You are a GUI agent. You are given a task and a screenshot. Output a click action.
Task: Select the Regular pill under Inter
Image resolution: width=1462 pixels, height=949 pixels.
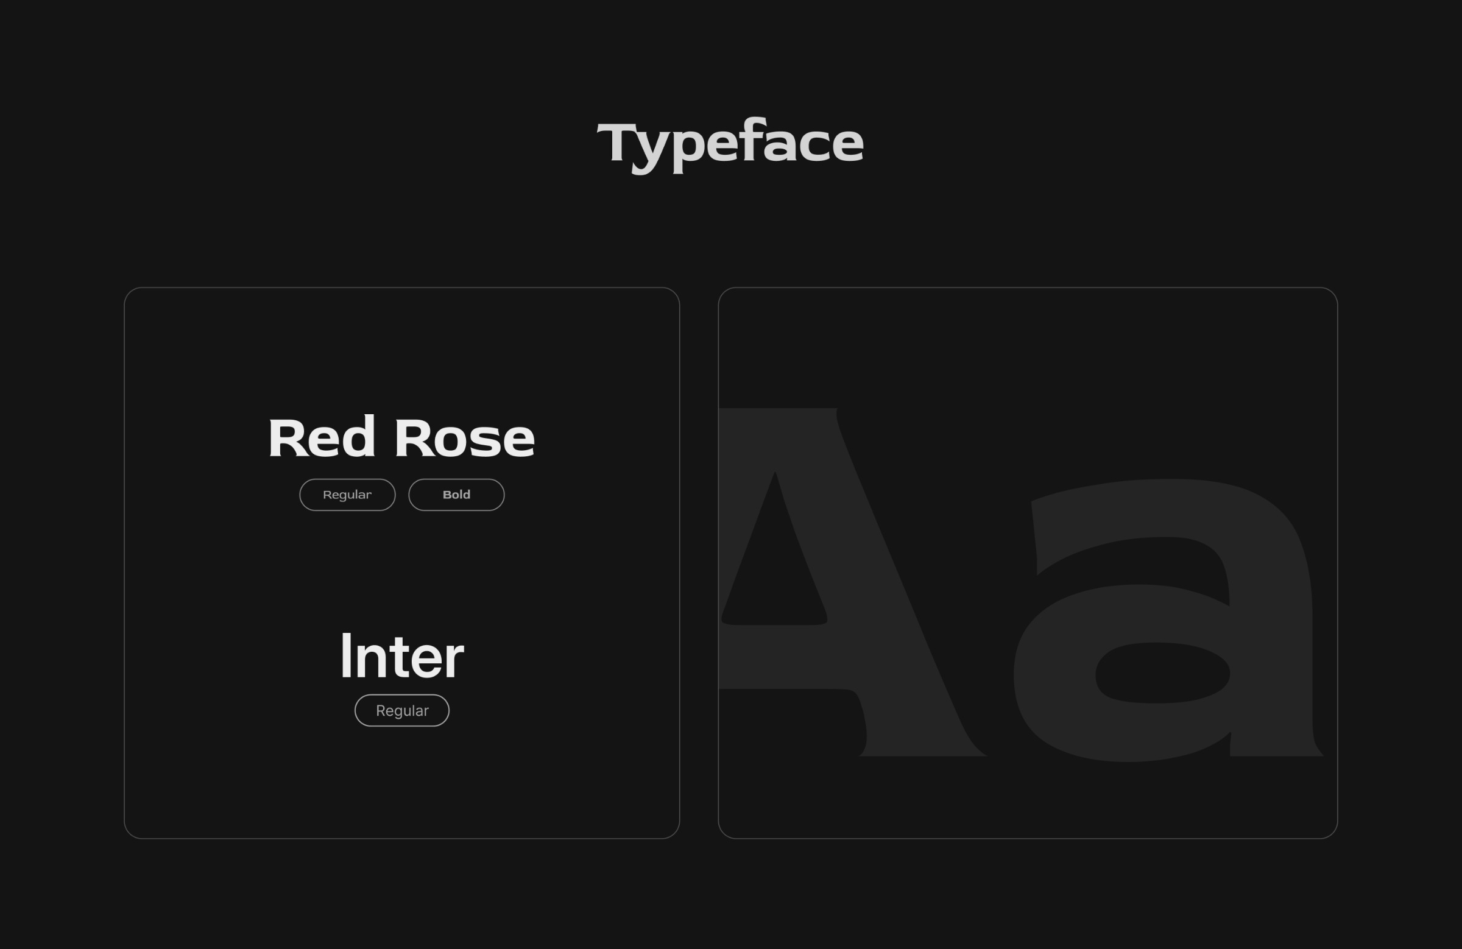[x=401, y=710]
